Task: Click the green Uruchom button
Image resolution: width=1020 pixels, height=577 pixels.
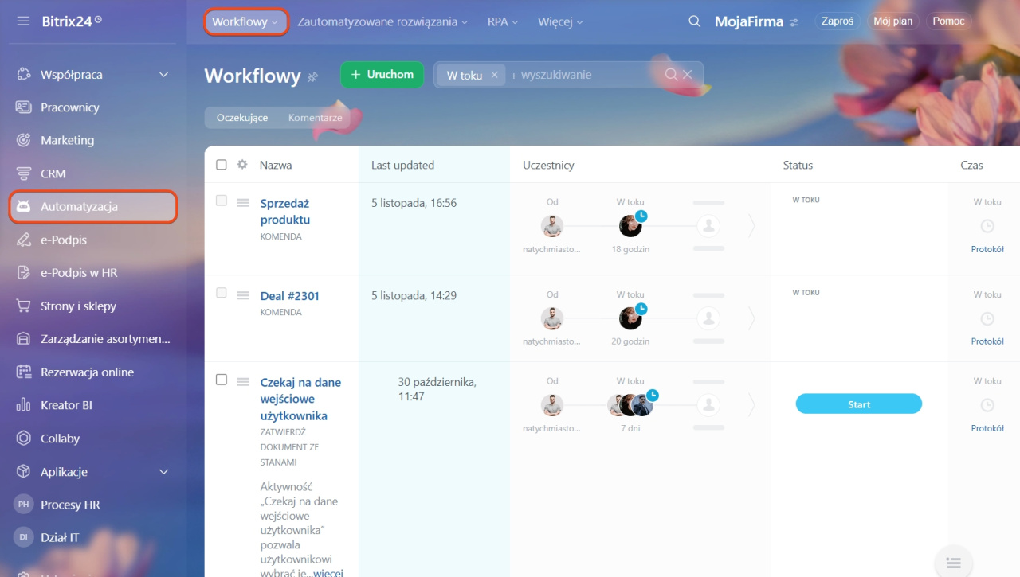Action: pos(382,75)
